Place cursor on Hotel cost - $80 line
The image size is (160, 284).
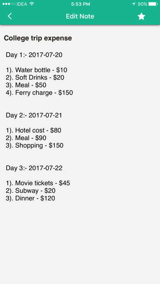(33, 130)
